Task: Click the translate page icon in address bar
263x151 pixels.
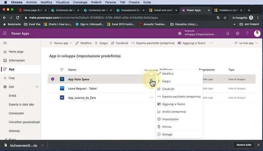Action: (x=218, y=18)
